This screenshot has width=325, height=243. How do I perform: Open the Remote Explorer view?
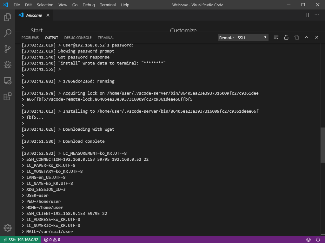8,81
